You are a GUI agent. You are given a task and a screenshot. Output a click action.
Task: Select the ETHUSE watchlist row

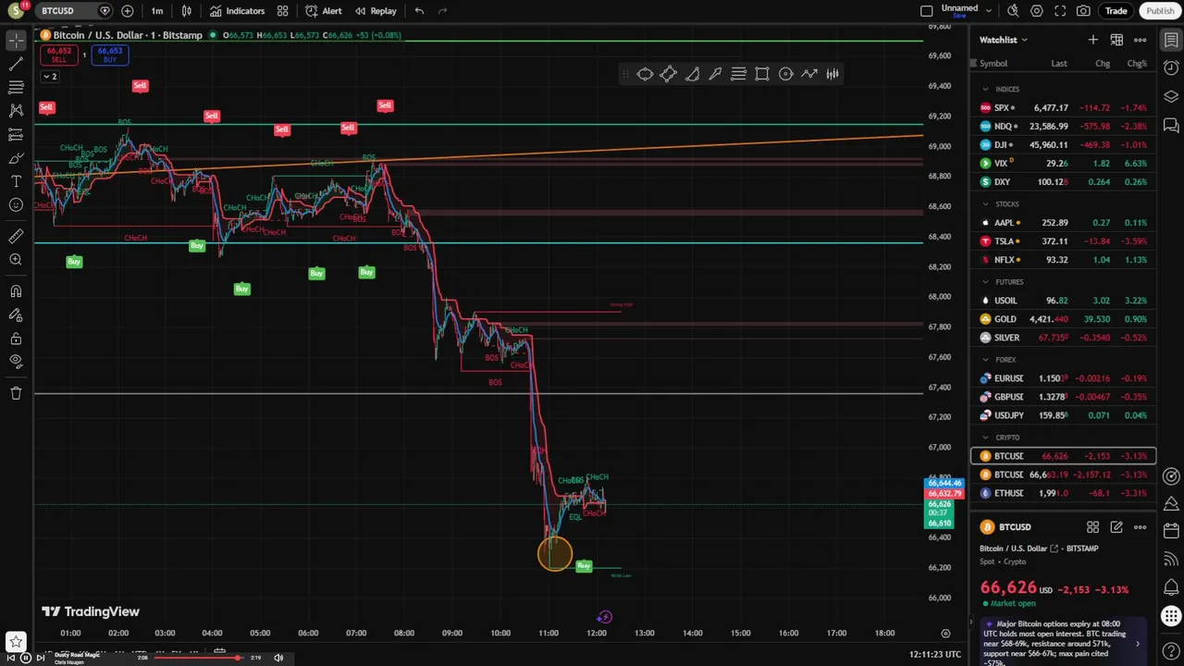coord(1063,493)
